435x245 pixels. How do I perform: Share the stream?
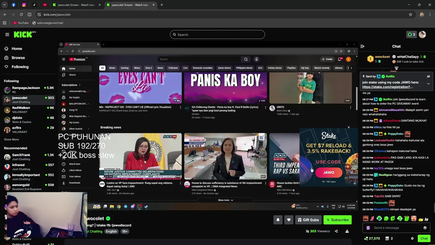pyautogui.click(x=336, y=231)
